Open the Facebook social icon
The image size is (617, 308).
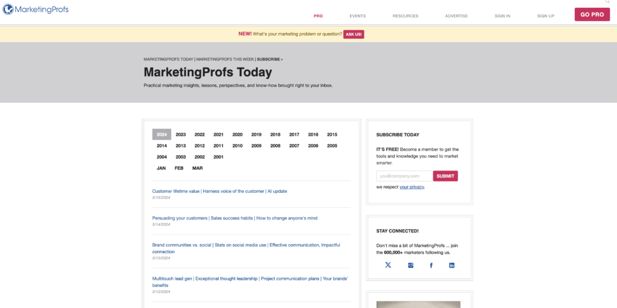tap(431, 265)
